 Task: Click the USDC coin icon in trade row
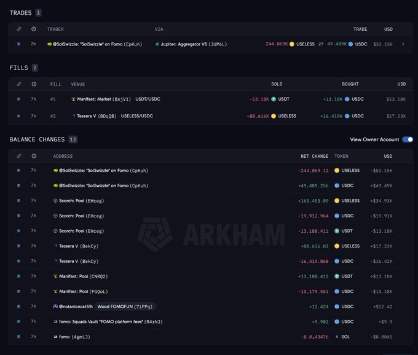tap(350, 44)
